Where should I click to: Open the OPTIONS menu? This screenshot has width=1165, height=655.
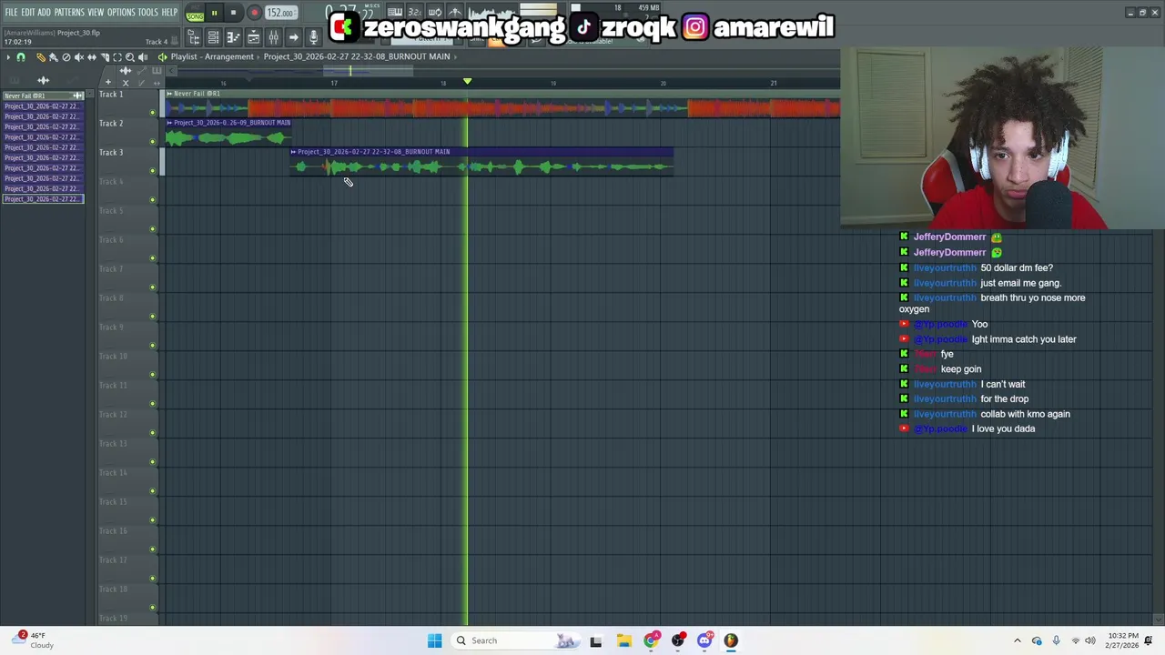pos(121,12)
